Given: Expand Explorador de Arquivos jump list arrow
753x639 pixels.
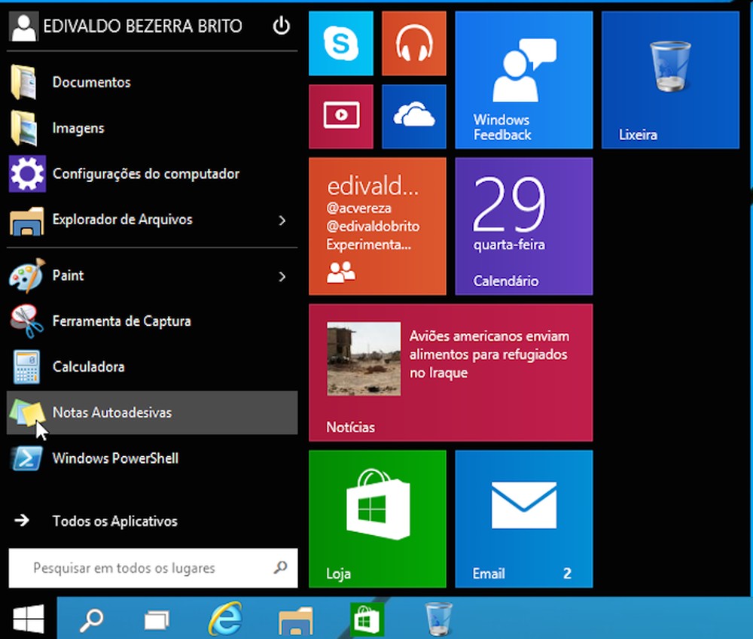Looking at the screenshot, I should (x=282, y=221).
